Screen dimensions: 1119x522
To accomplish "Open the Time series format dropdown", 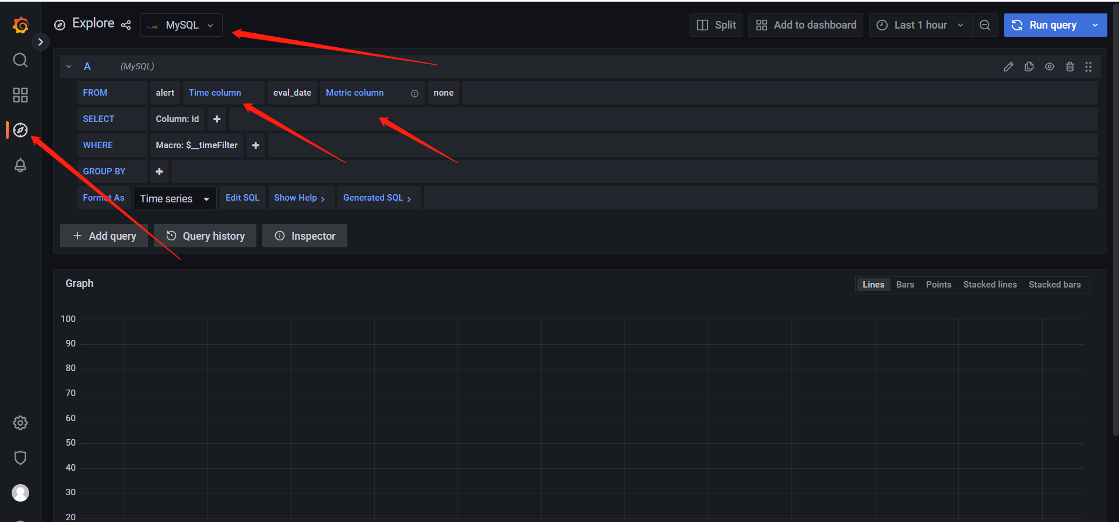I will point(175,198).
